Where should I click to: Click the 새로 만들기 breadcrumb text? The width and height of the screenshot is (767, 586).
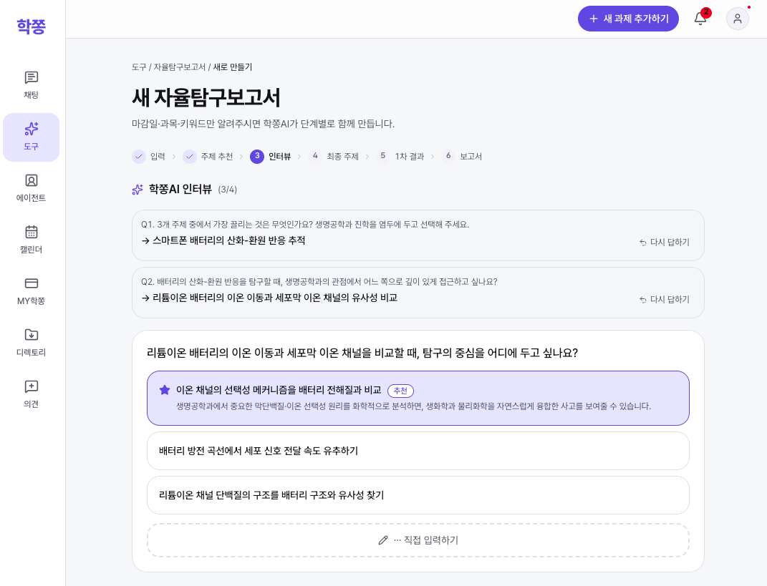click(232, 67)
